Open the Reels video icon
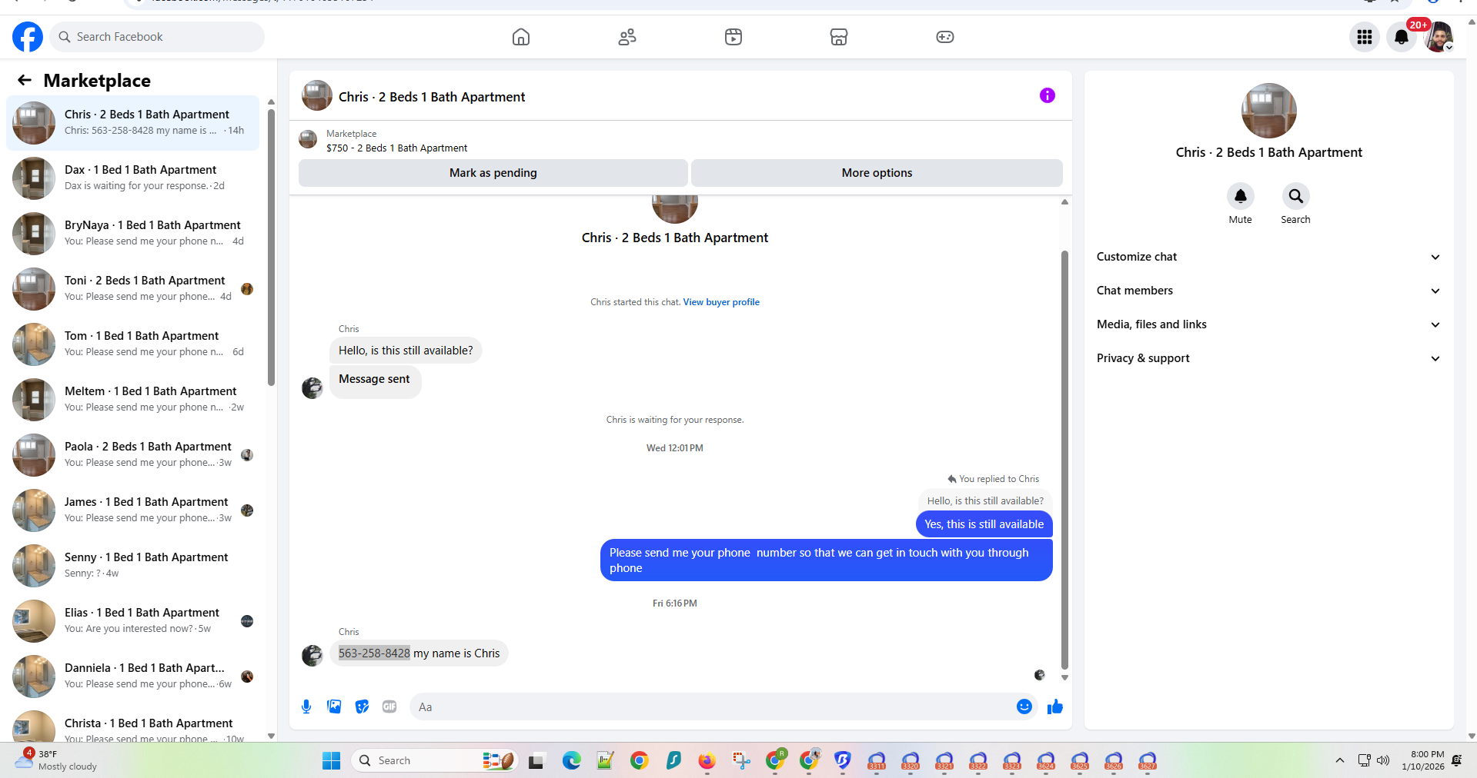This screenshot has height=778, width=1477. click(733, 37)
